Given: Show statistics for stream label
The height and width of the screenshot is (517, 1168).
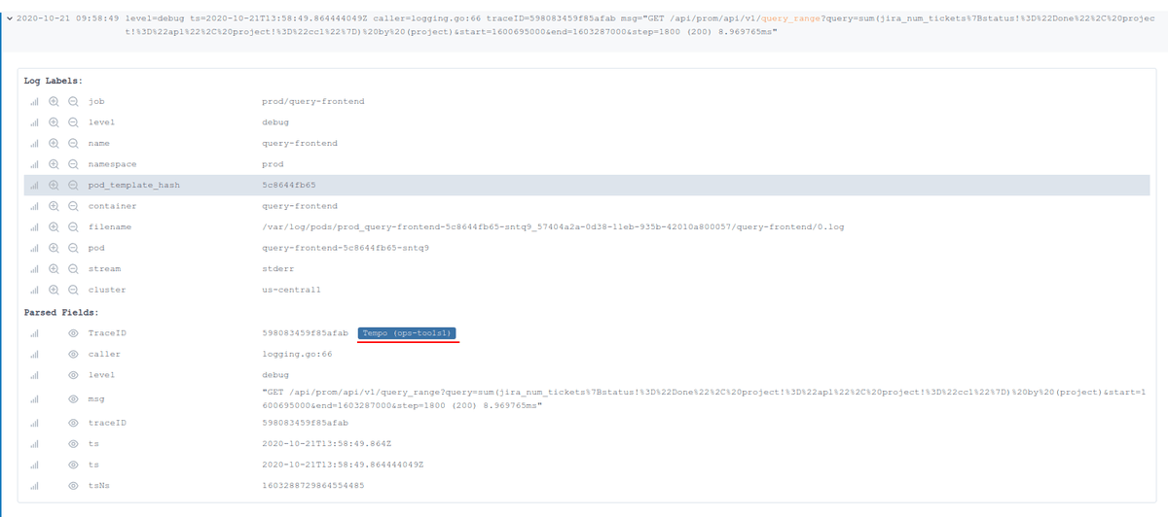Looking at the screenshot, I should [x=33, y=268].
